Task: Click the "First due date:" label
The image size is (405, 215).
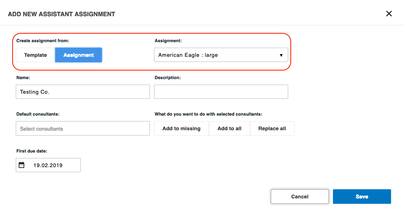Action: [32, 151]
